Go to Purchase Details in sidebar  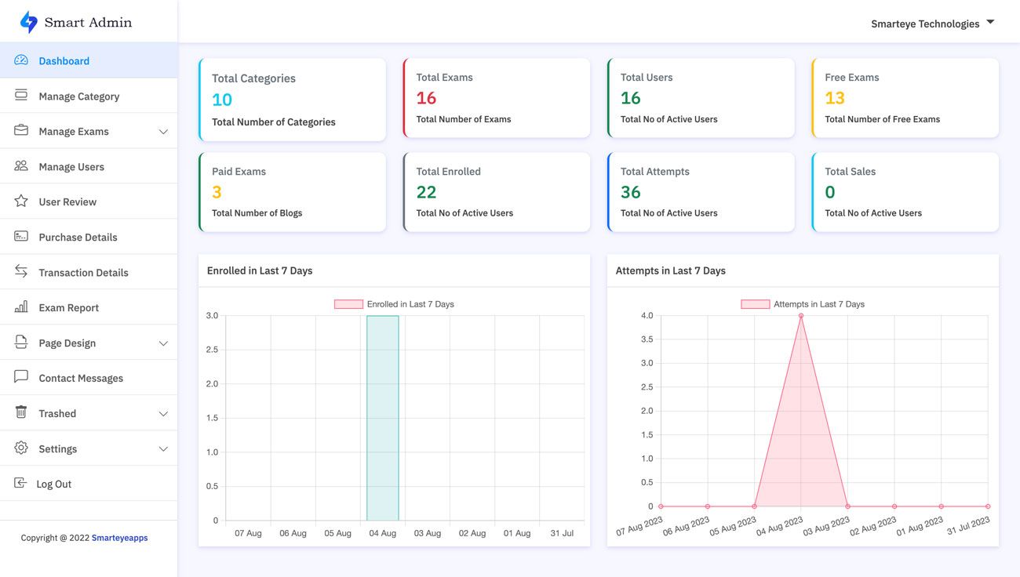pos(78,237)
